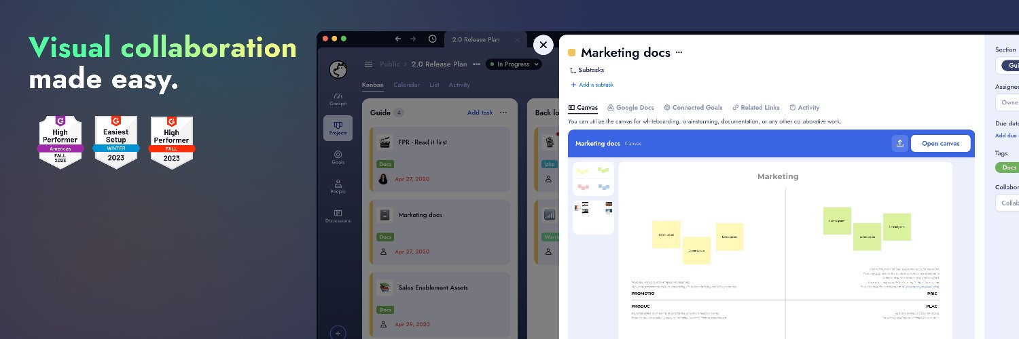This screenshot has height=339, width=1019.
Task: Open Guide column more options
Action: tap(503, 113)
